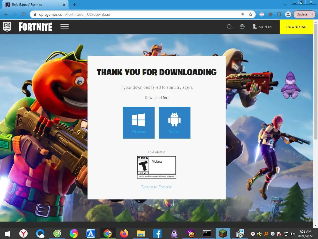Open the command prompt taskbar icon
318x239 pixels.
pyautogui.click(x=207, y=233)
